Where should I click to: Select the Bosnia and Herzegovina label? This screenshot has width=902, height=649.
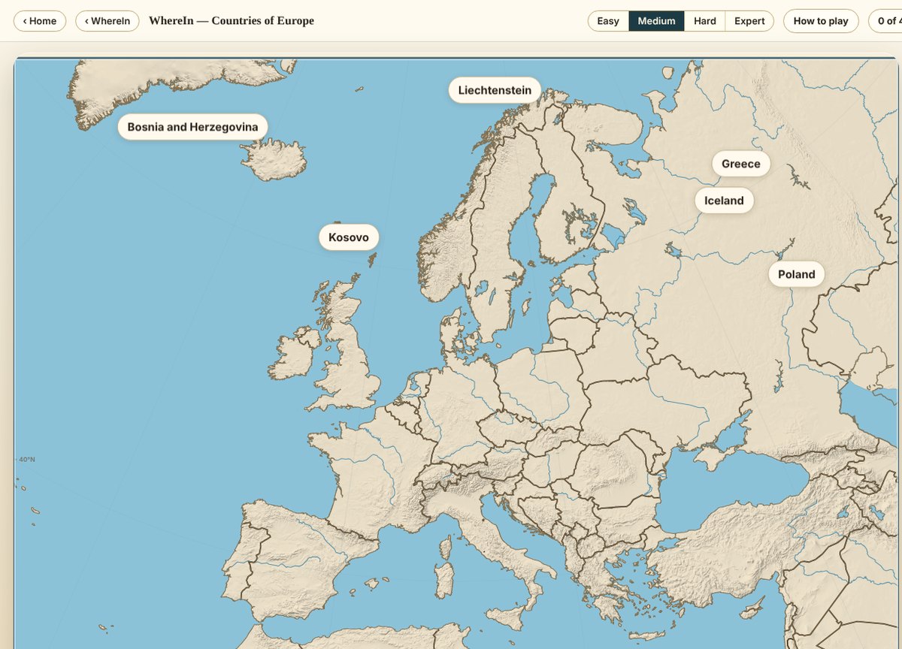[192, 127]
